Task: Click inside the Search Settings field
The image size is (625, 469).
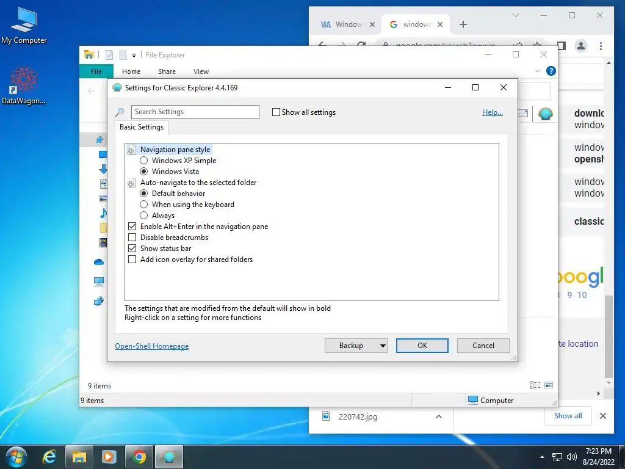Action: point(195,112)
